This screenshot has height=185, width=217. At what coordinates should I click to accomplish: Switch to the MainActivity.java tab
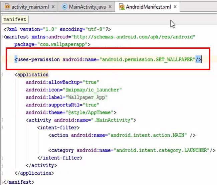86,7
